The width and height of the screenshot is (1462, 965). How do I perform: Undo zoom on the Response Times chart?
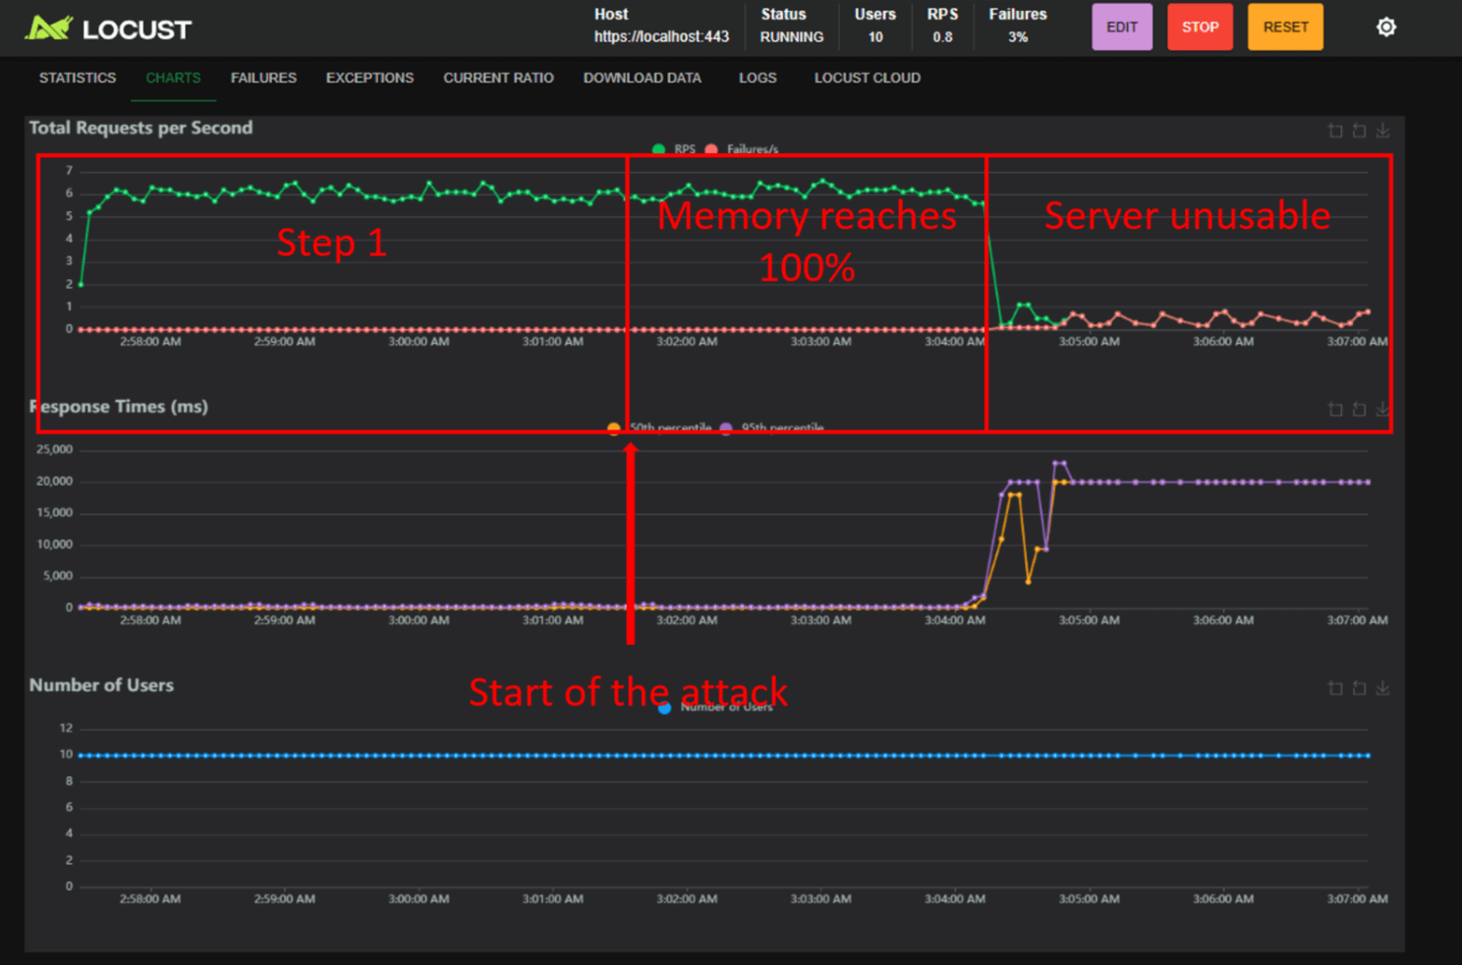(1360, 409)
